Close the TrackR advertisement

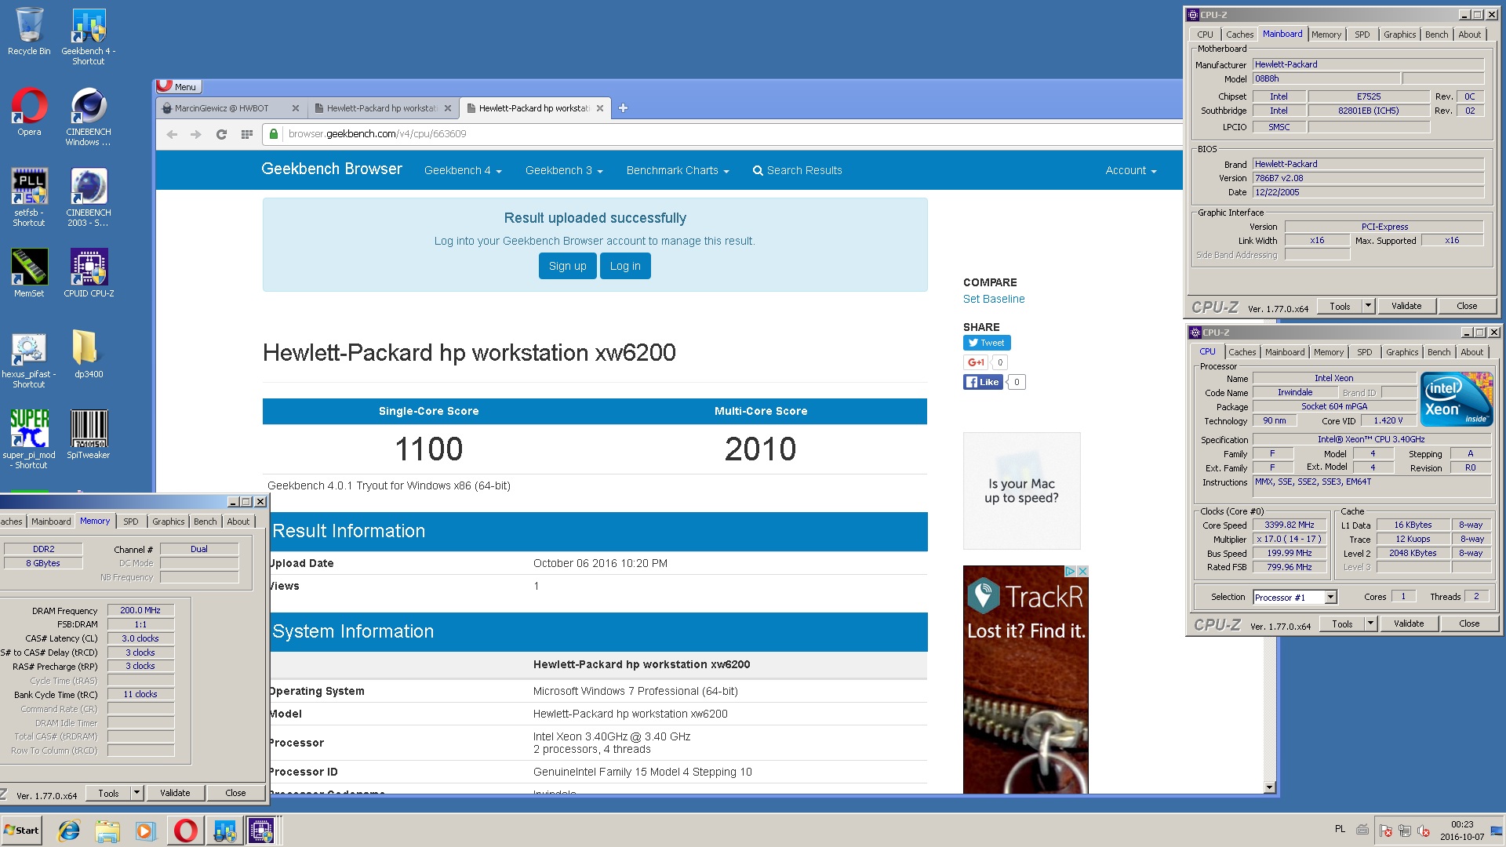[1082, 571]
